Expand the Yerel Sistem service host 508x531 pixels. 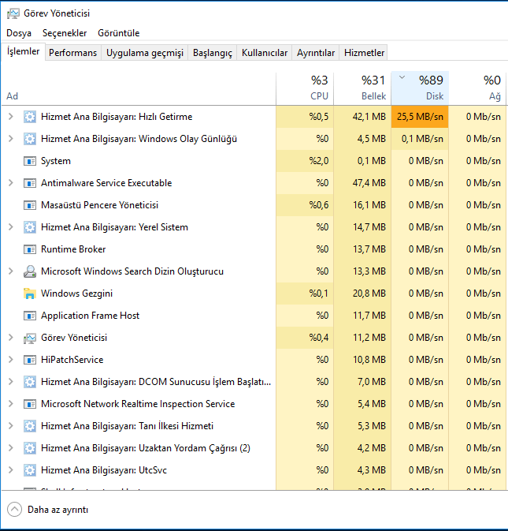click(10, 227)
